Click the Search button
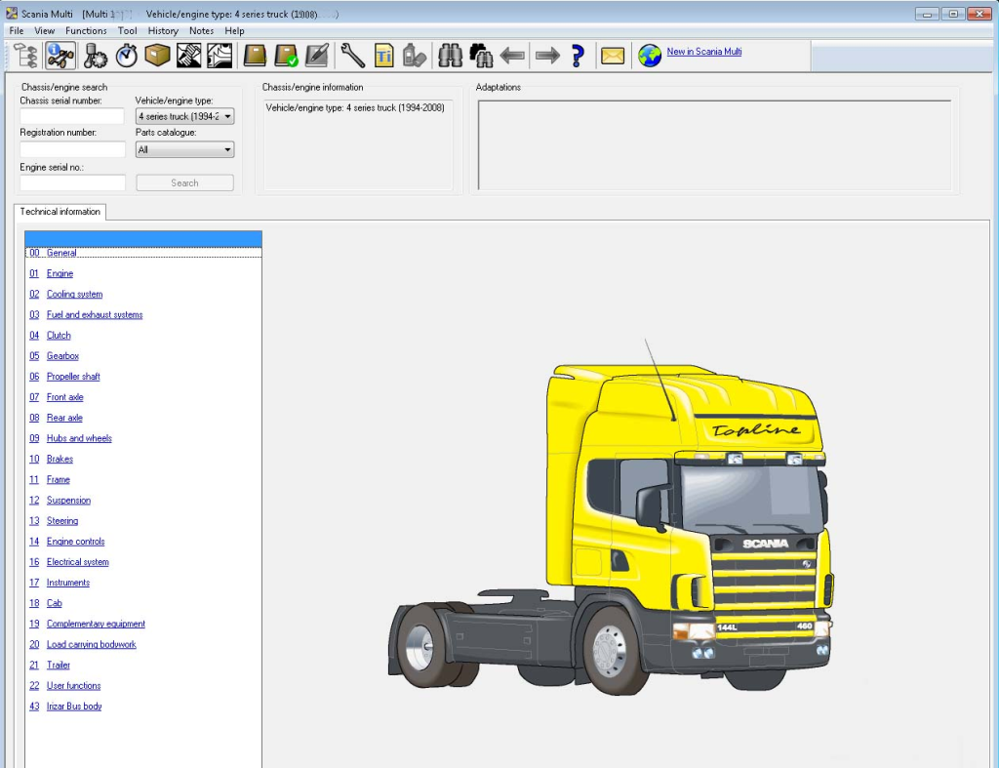This screenshot has height=768, width=999. click(184, 183)
